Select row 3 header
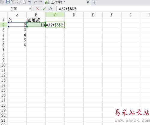 pyautogui.click(x=4, y=30)
